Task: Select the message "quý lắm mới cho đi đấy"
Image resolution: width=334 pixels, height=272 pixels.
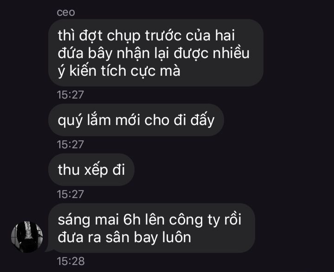Action: coord(136,120)
